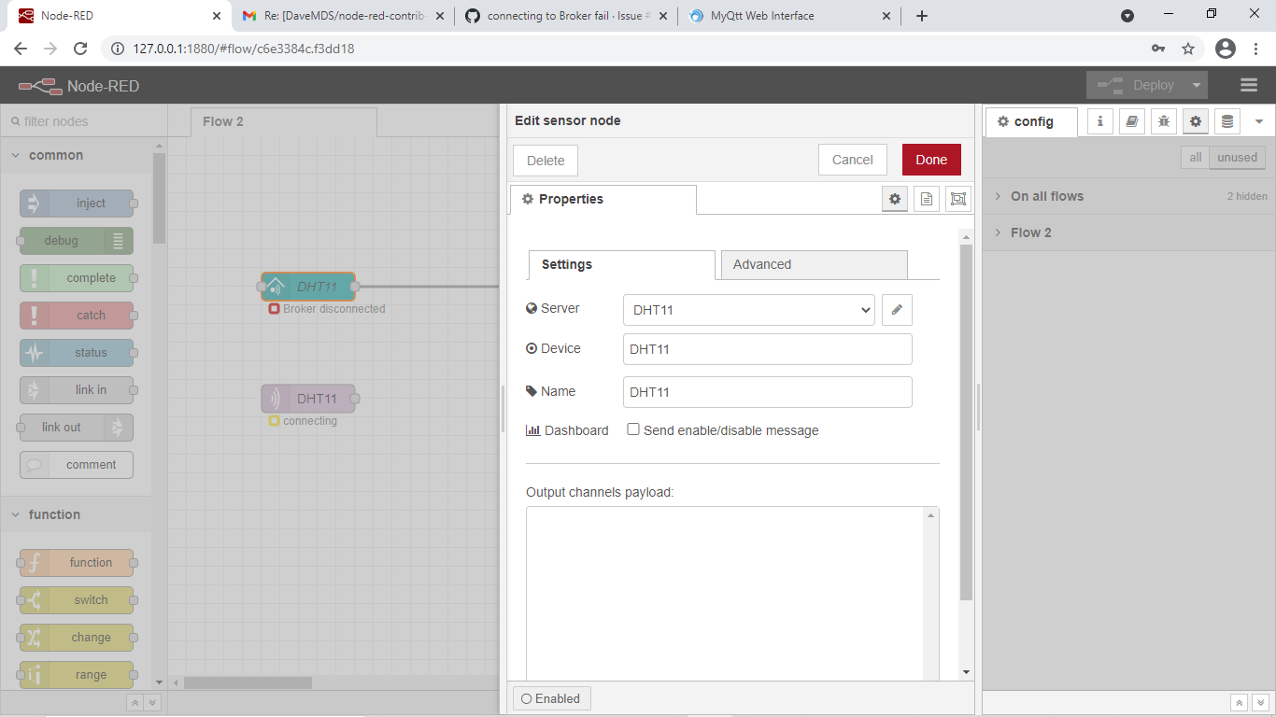The image size is (1276, 717).
Task: Open the help sidebar panel
Action: coord(1131,121)
